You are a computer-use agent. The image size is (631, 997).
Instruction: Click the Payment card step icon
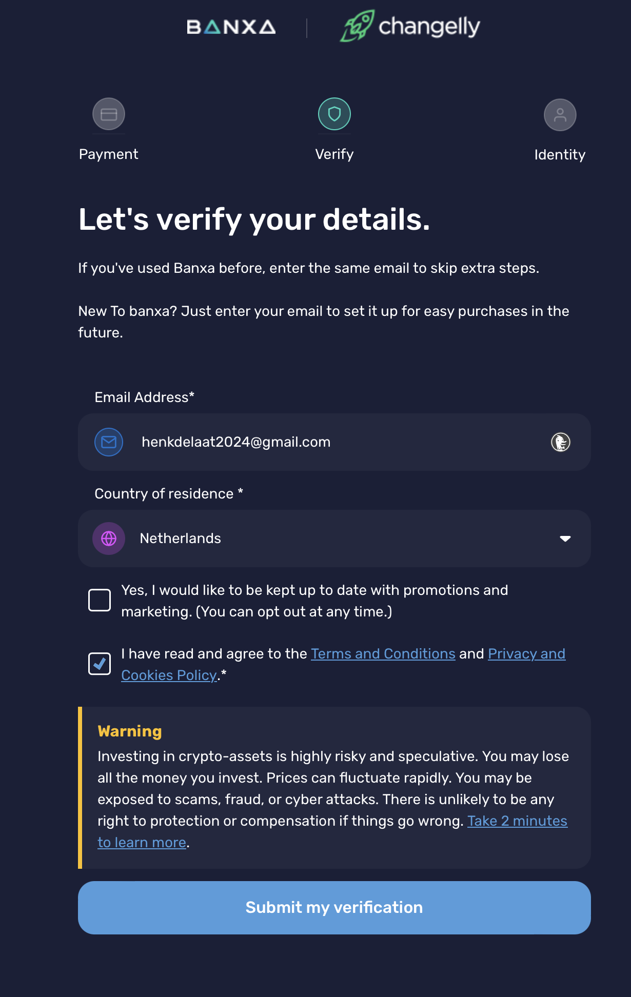click(109, 114)
